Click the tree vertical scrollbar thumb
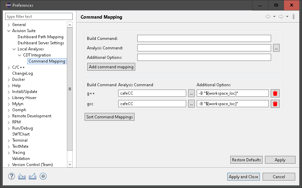This screenshot has height=188, width=302. click(x=70, y=89)
